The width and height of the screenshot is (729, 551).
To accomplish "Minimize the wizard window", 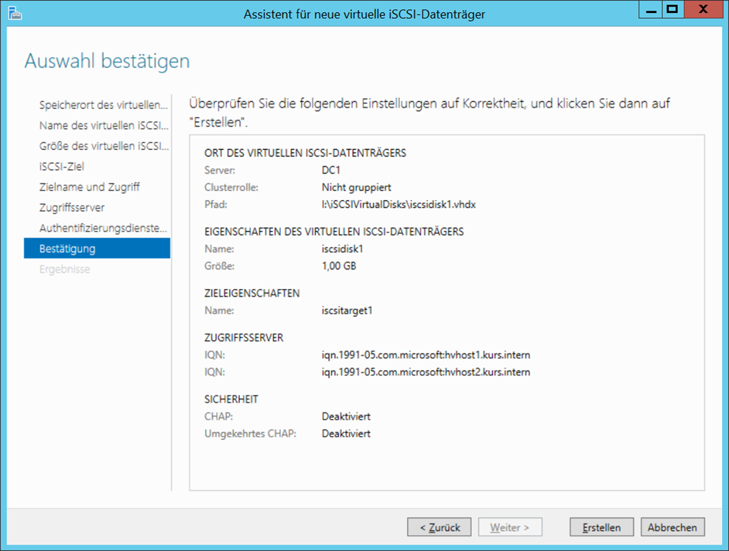I will pyautogui.click(x=651, y=10).
